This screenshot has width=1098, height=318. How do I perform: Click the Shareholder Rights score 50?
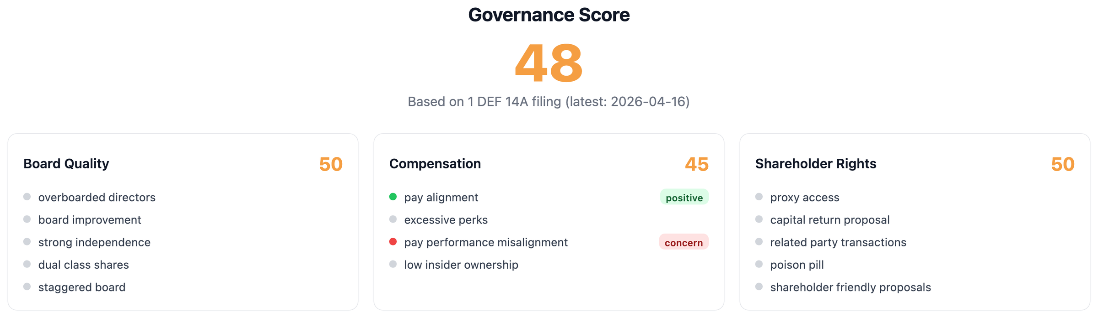[x=1063, y=164]
